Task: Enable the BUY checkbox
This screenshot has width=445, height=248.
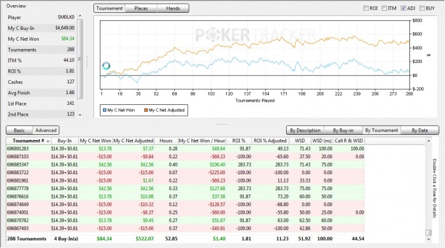Action: point(422,8)
